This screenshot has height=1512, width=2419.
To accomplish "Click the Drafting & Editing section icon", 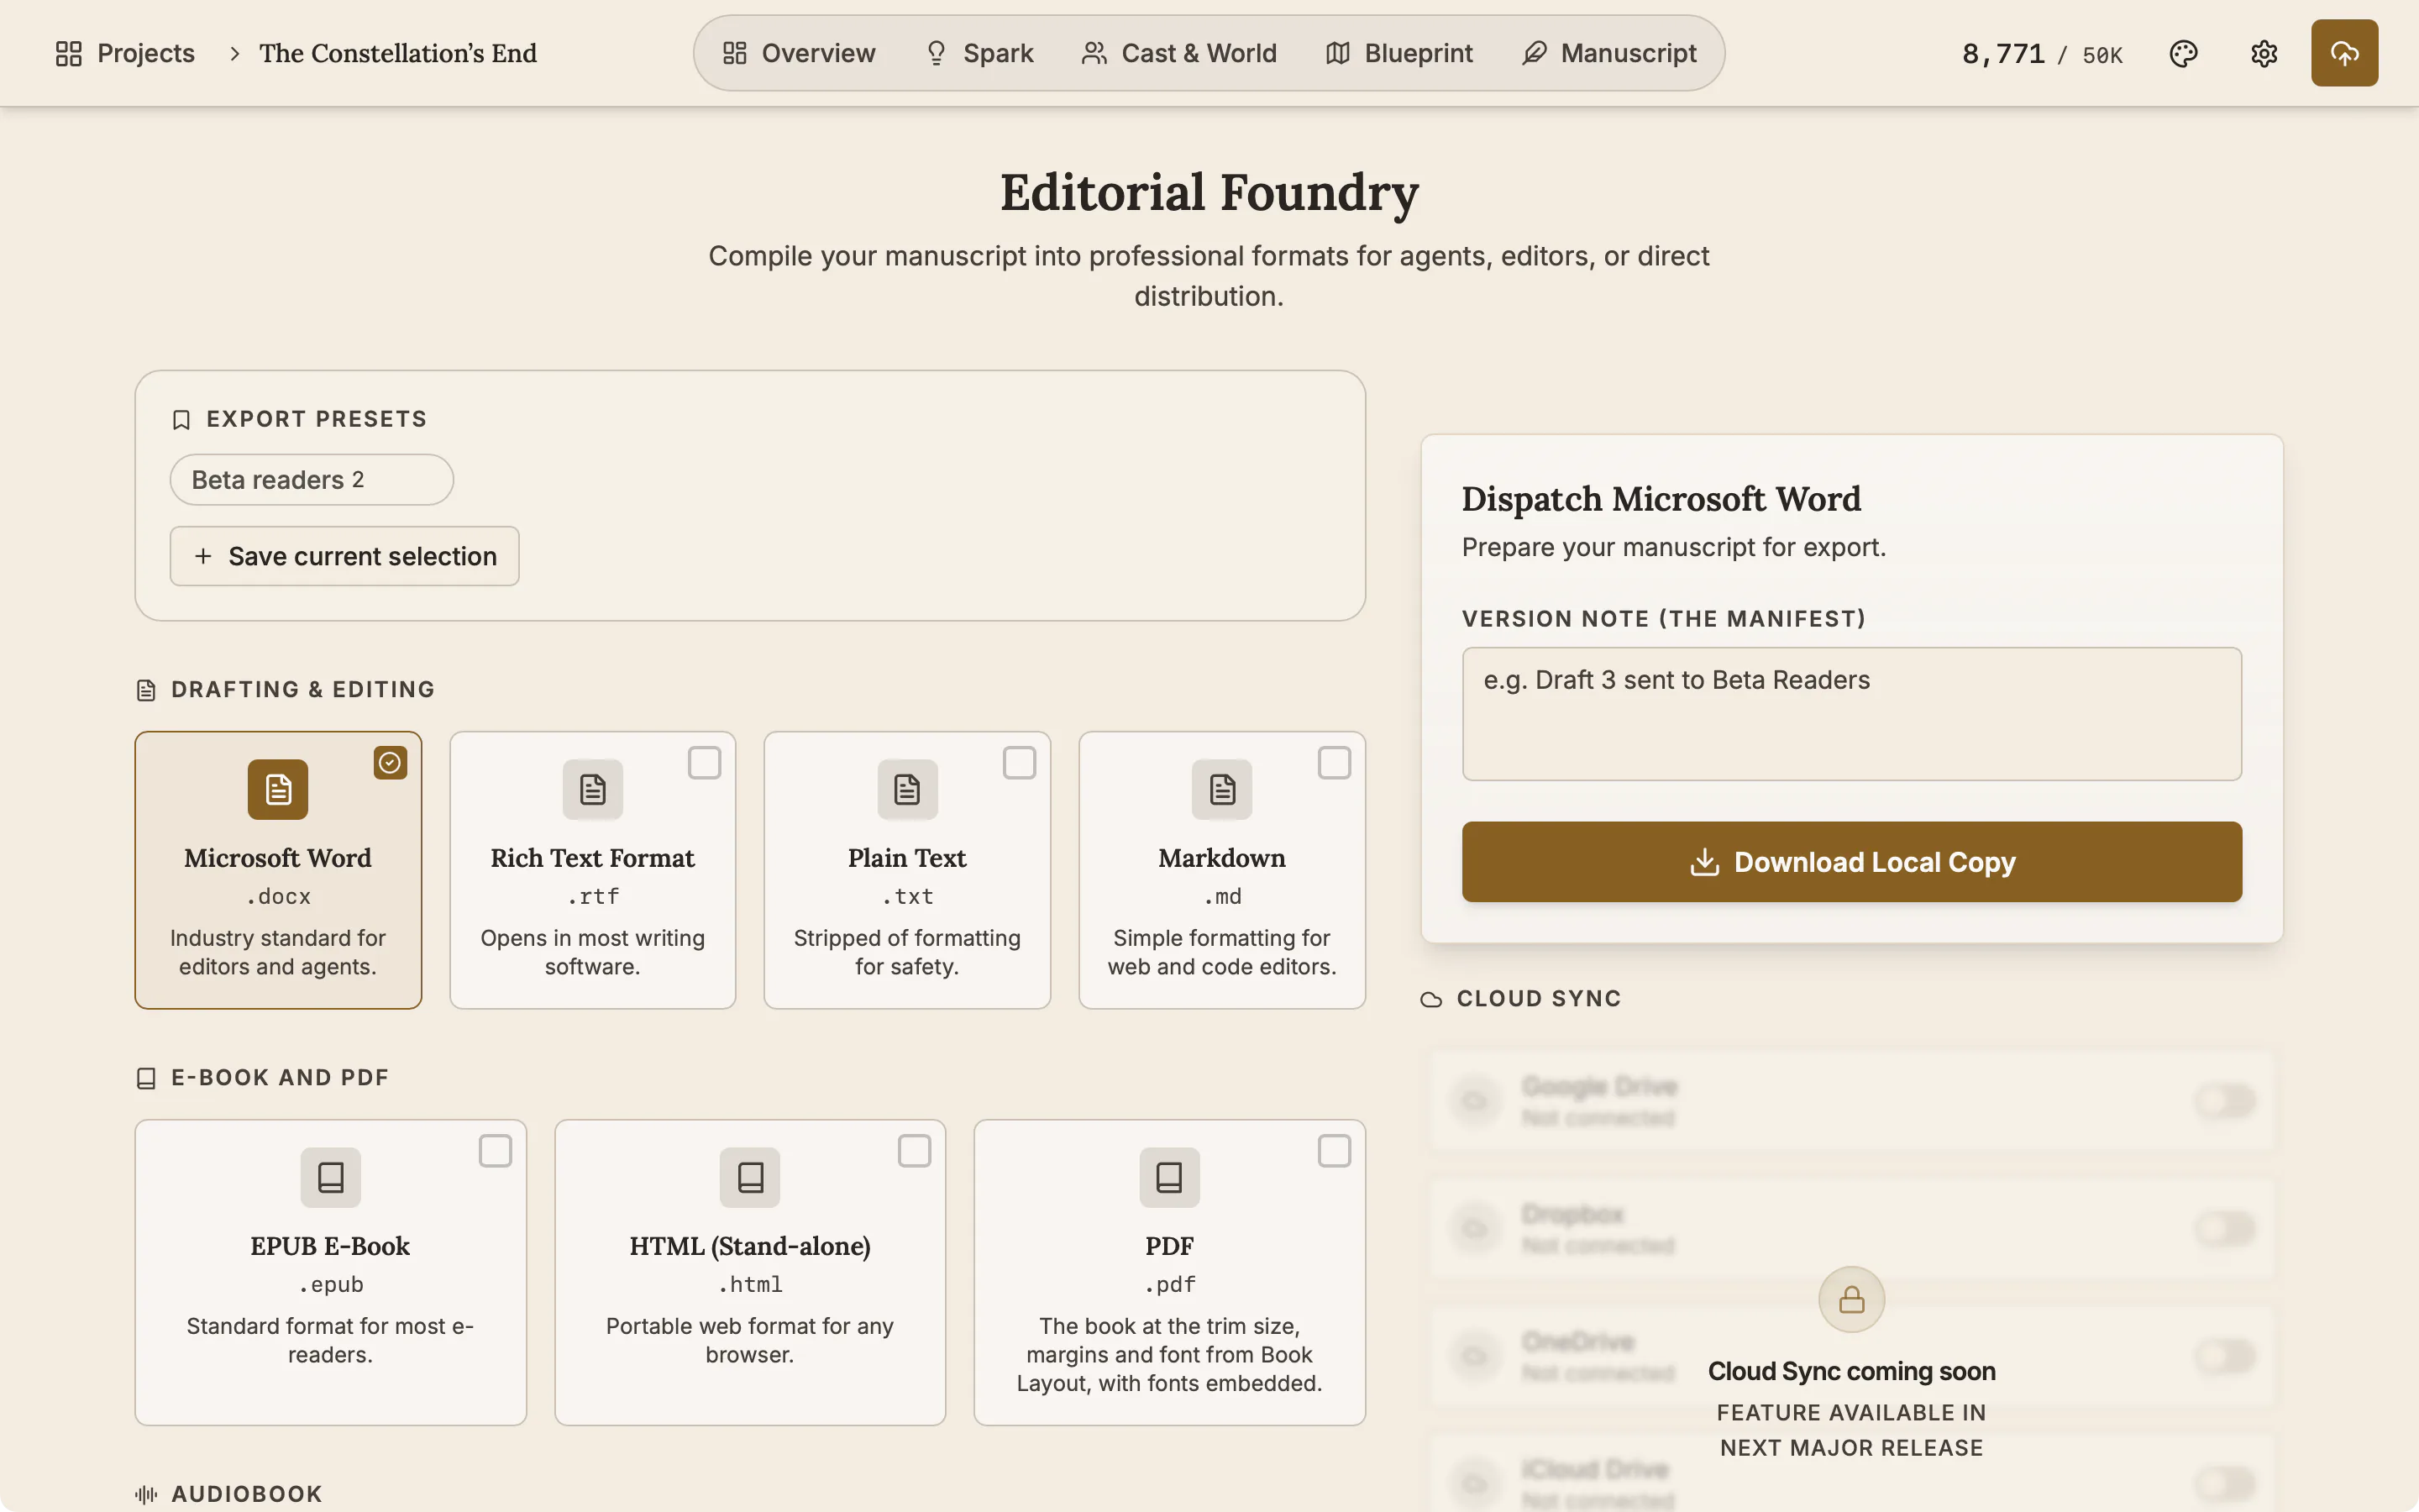I will pyautogui.click(x=146, y=690).
